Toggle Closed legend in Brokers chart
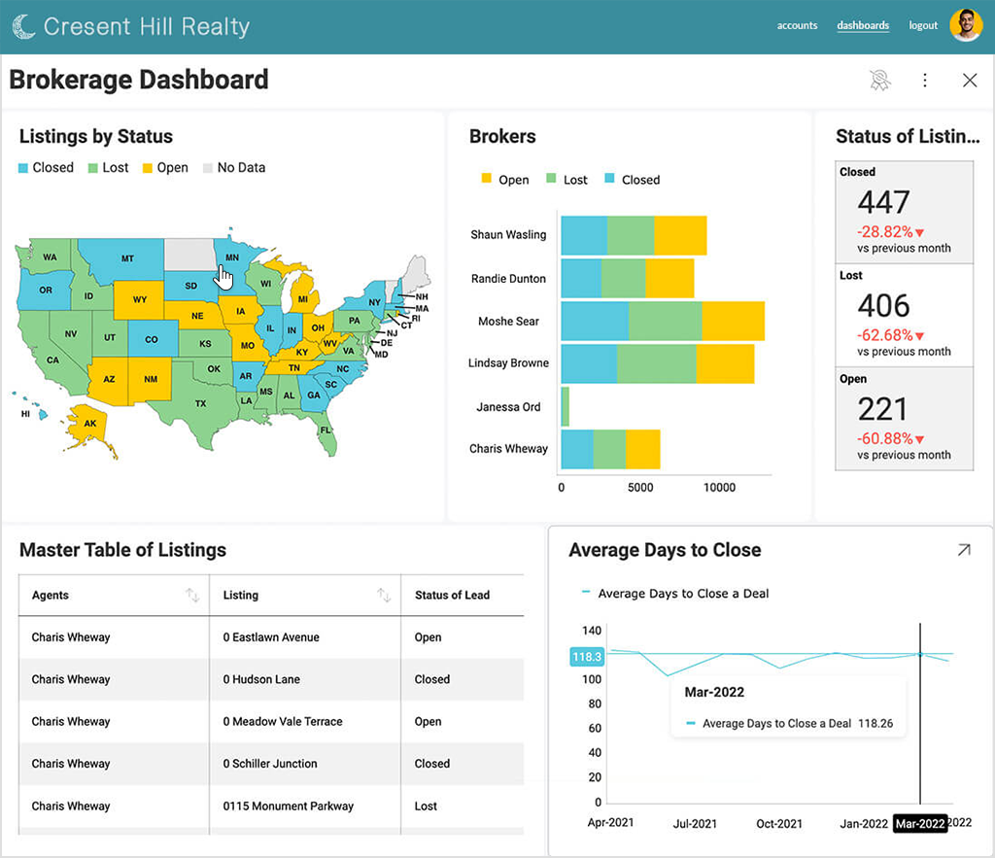995x858 pixels. pos(632,180)
